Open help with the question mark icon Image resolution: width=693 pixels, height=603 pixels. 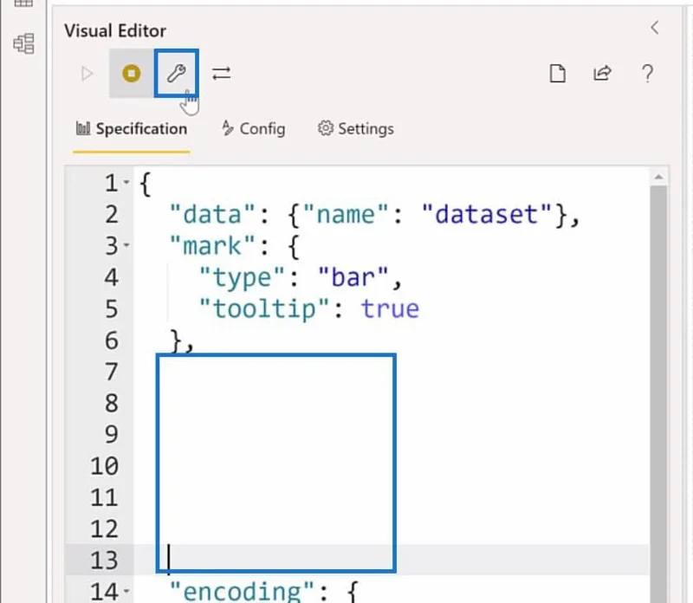[647, 74]
